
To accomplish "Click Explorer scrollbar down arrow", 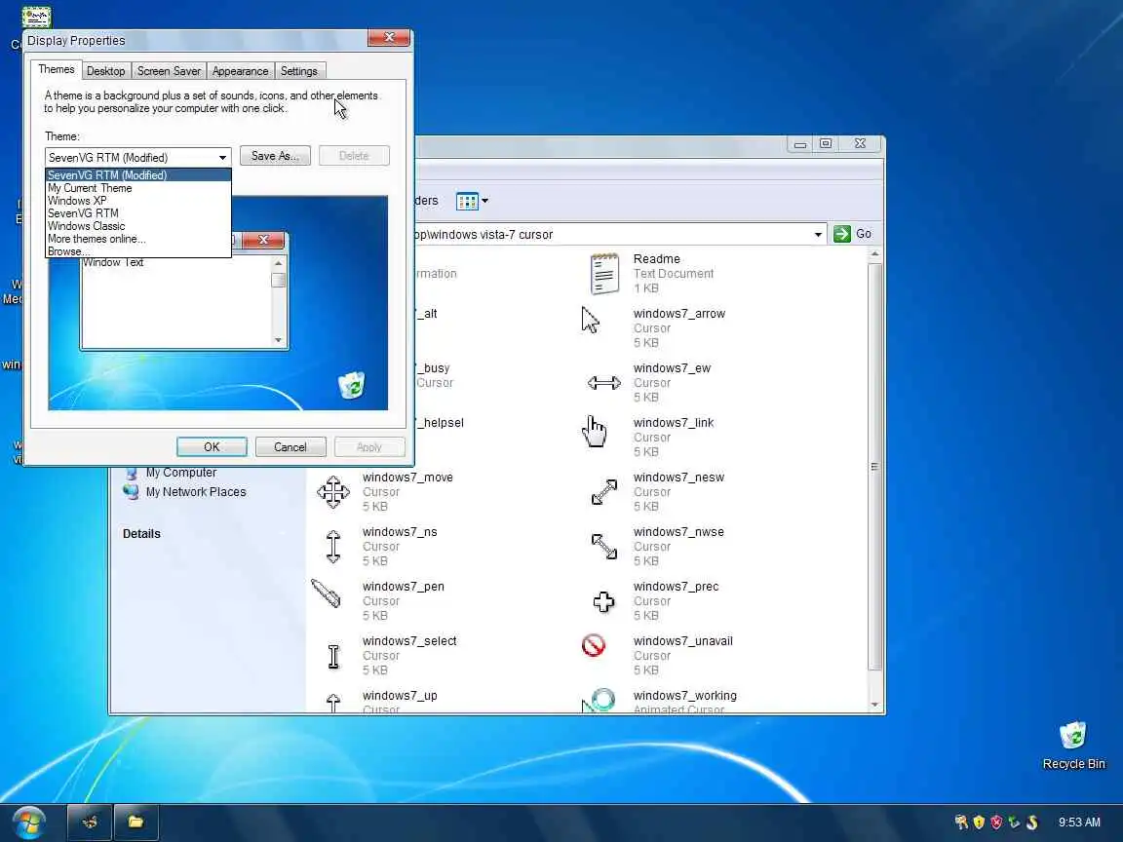I will click(x=874, y=706).
